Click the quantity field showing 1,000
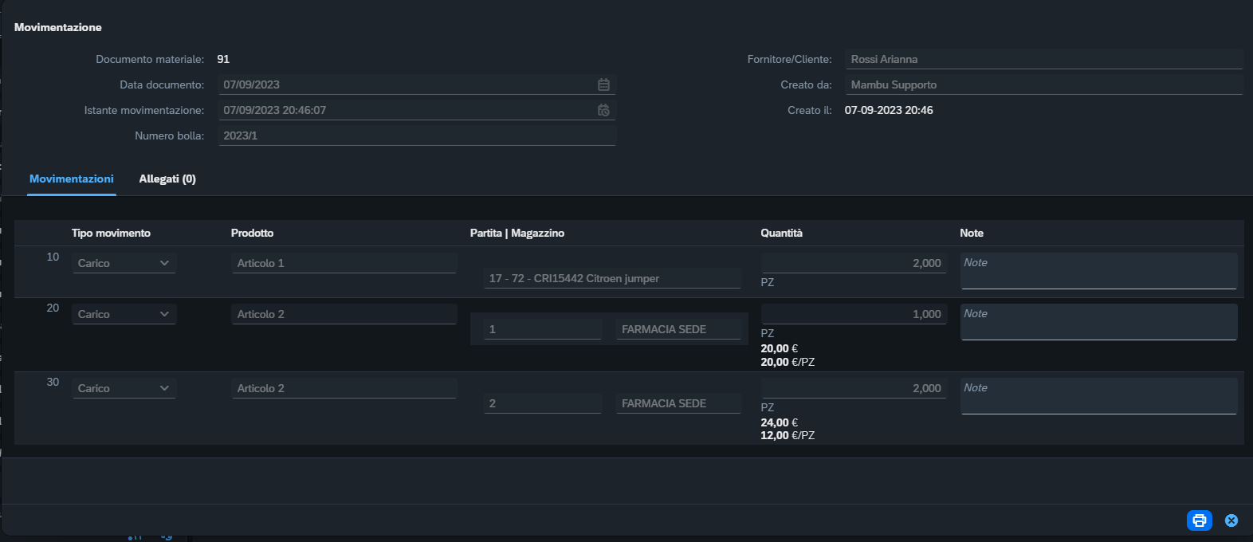This screenshot has width=1253, height=542. coord(853,314)
